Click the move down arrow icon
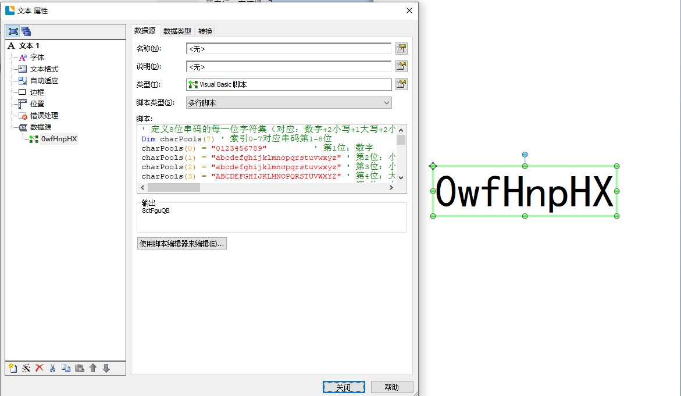Viewport: 681px width, 396px height. (x=106, y=368)
